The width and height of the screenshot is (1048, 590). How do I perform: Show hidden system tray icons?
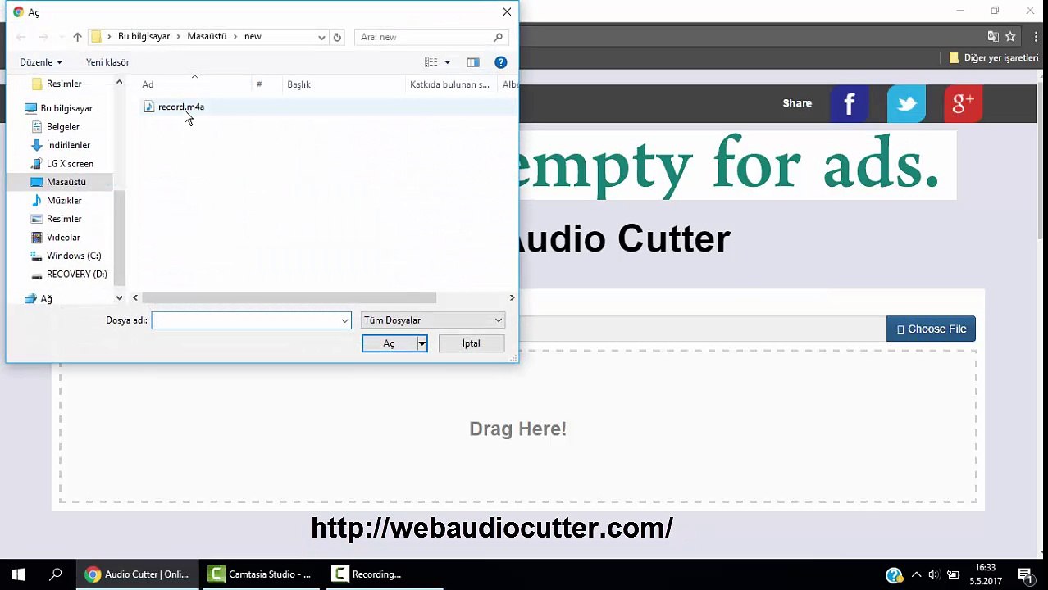point(916,574)
